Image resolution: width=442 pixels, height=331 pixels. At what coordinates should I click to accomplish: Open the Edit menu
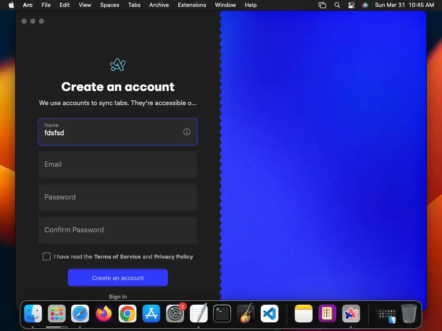(65, 5)
